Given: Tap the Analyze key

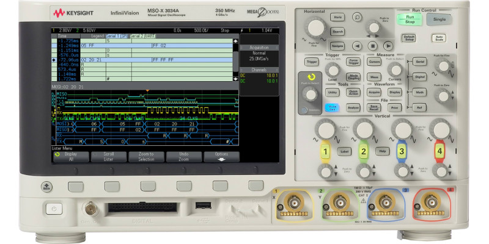Looking at the screenshot, I should click(x=353, y=108).
